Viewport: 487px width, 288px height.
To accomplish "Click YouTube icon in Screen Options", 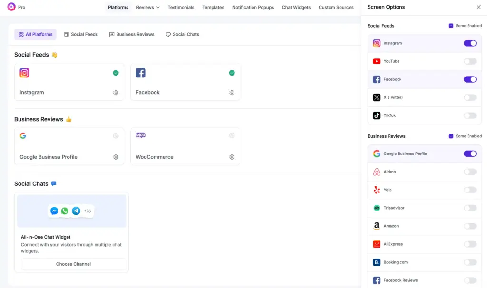I will (x=377, y=61).
